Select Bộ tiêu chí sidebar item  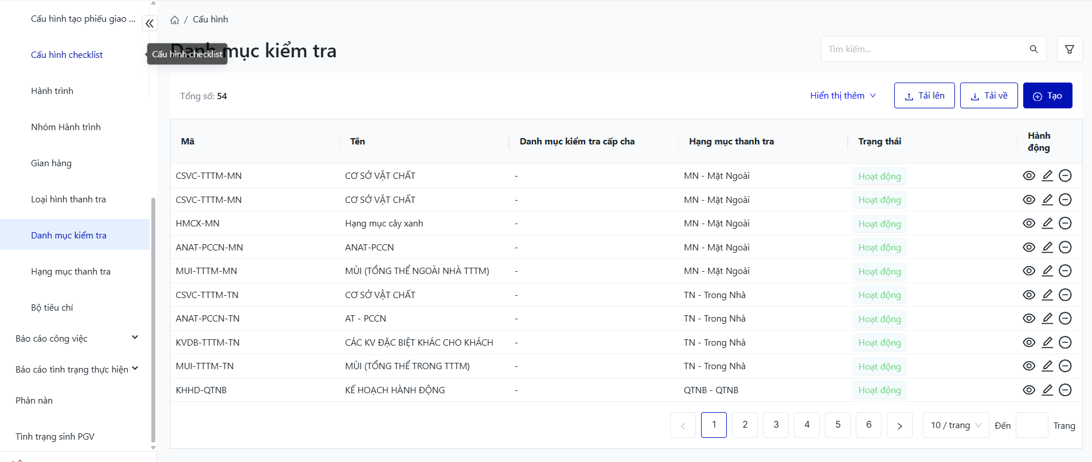(x=52, y=308)
